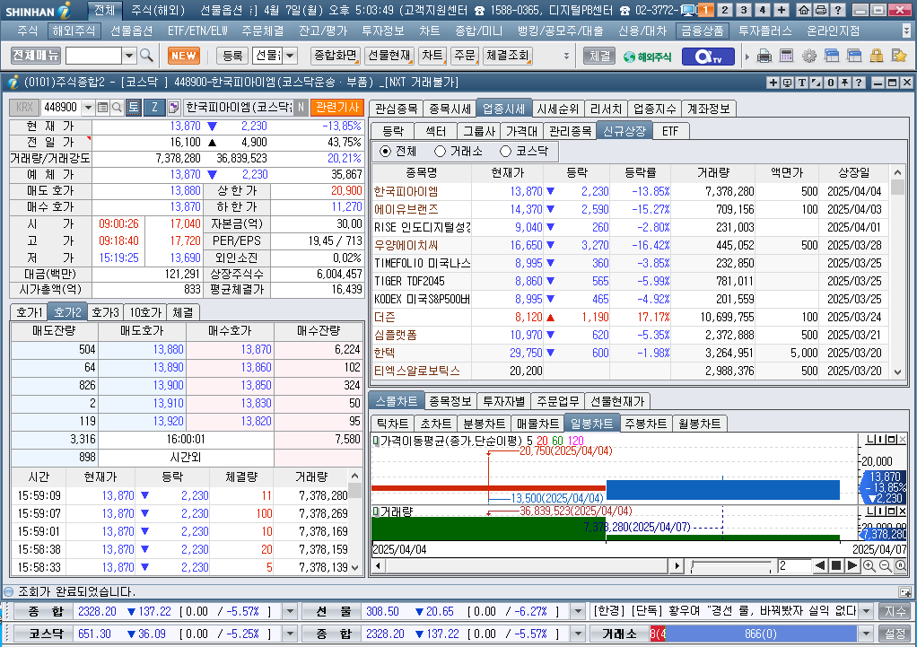Viewport: 917px width, 647px height.
Task: Click the 거래소 blue progress bar at bottom
Action: click(x=760, y=634)
